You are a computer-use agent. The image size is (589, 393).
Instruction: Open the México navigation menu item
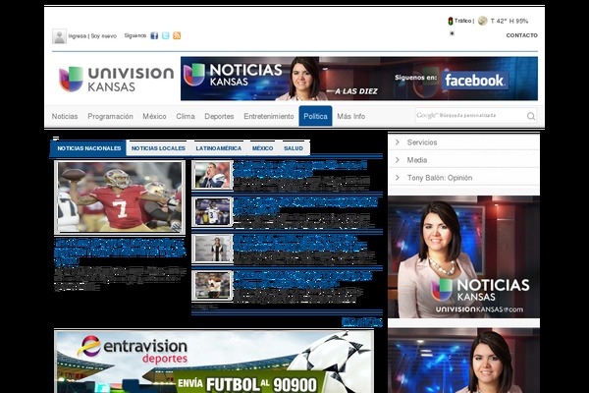point(154,116)
